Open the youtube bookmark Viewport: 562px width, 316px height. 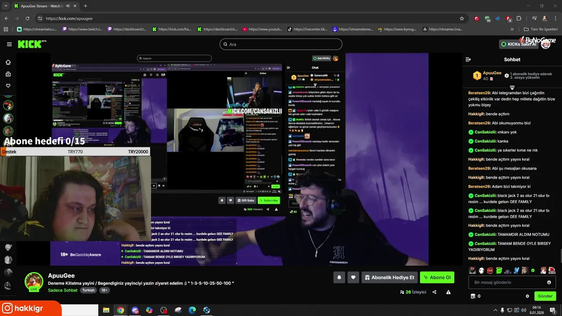pos(263,29)
